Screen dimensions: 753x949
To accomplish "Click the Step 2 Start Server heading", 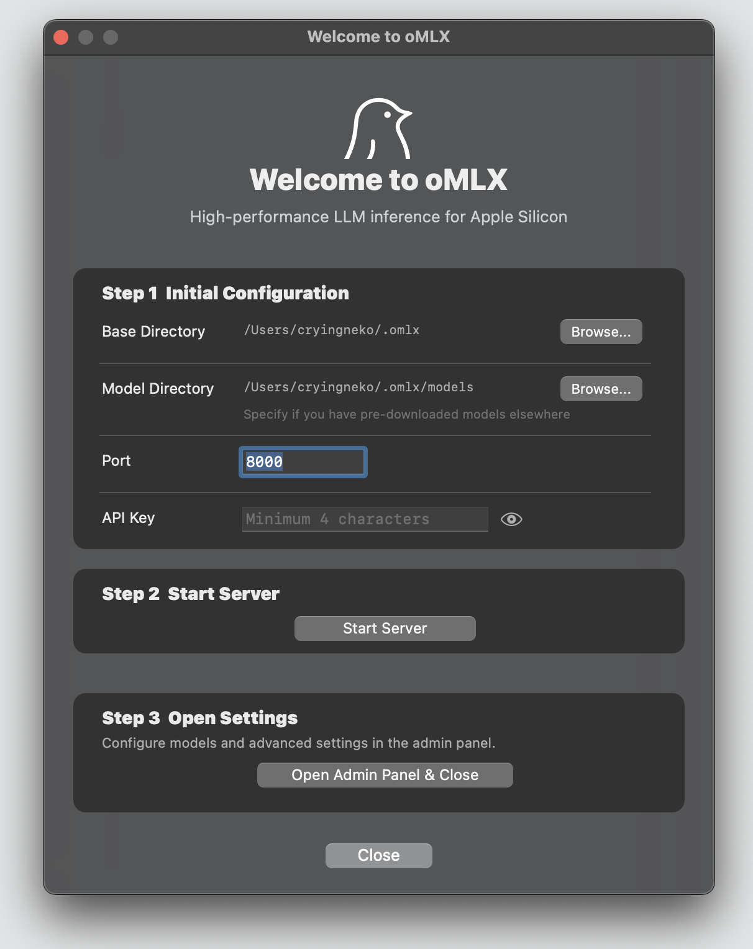I will click(x=190, y=594).
